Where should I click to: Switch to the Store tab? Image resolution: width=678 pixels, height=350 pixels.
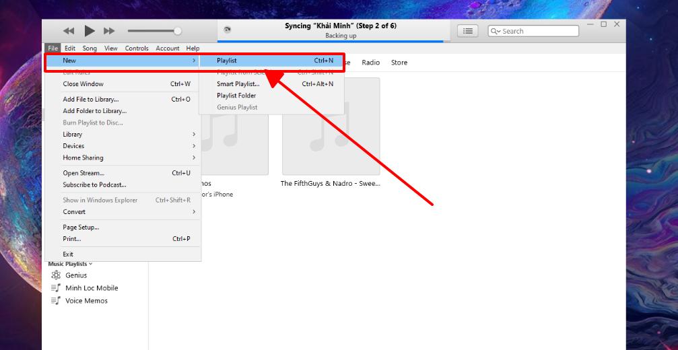pos(399,63)
